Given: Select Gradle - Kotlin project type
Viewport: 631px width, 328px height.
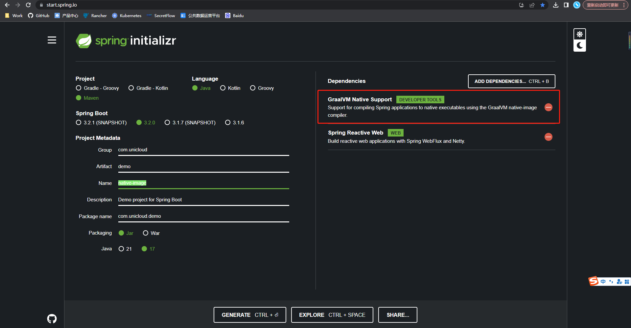Looking at the screenshot, I should (x=148, y=88).
